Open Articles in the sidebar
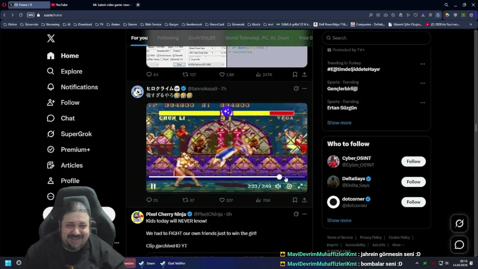 (x=64, y=165)
